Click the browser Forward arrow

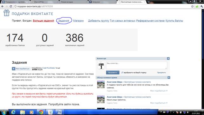[7, 6]
